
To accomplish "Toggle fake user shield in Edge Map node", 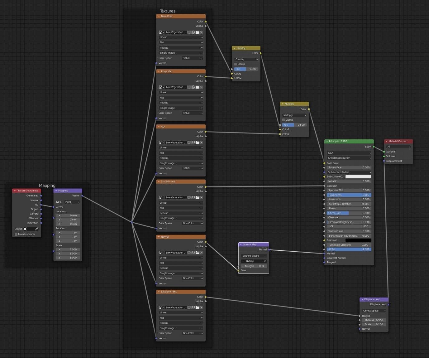I will pyautogui.click(x=189, y=87).
